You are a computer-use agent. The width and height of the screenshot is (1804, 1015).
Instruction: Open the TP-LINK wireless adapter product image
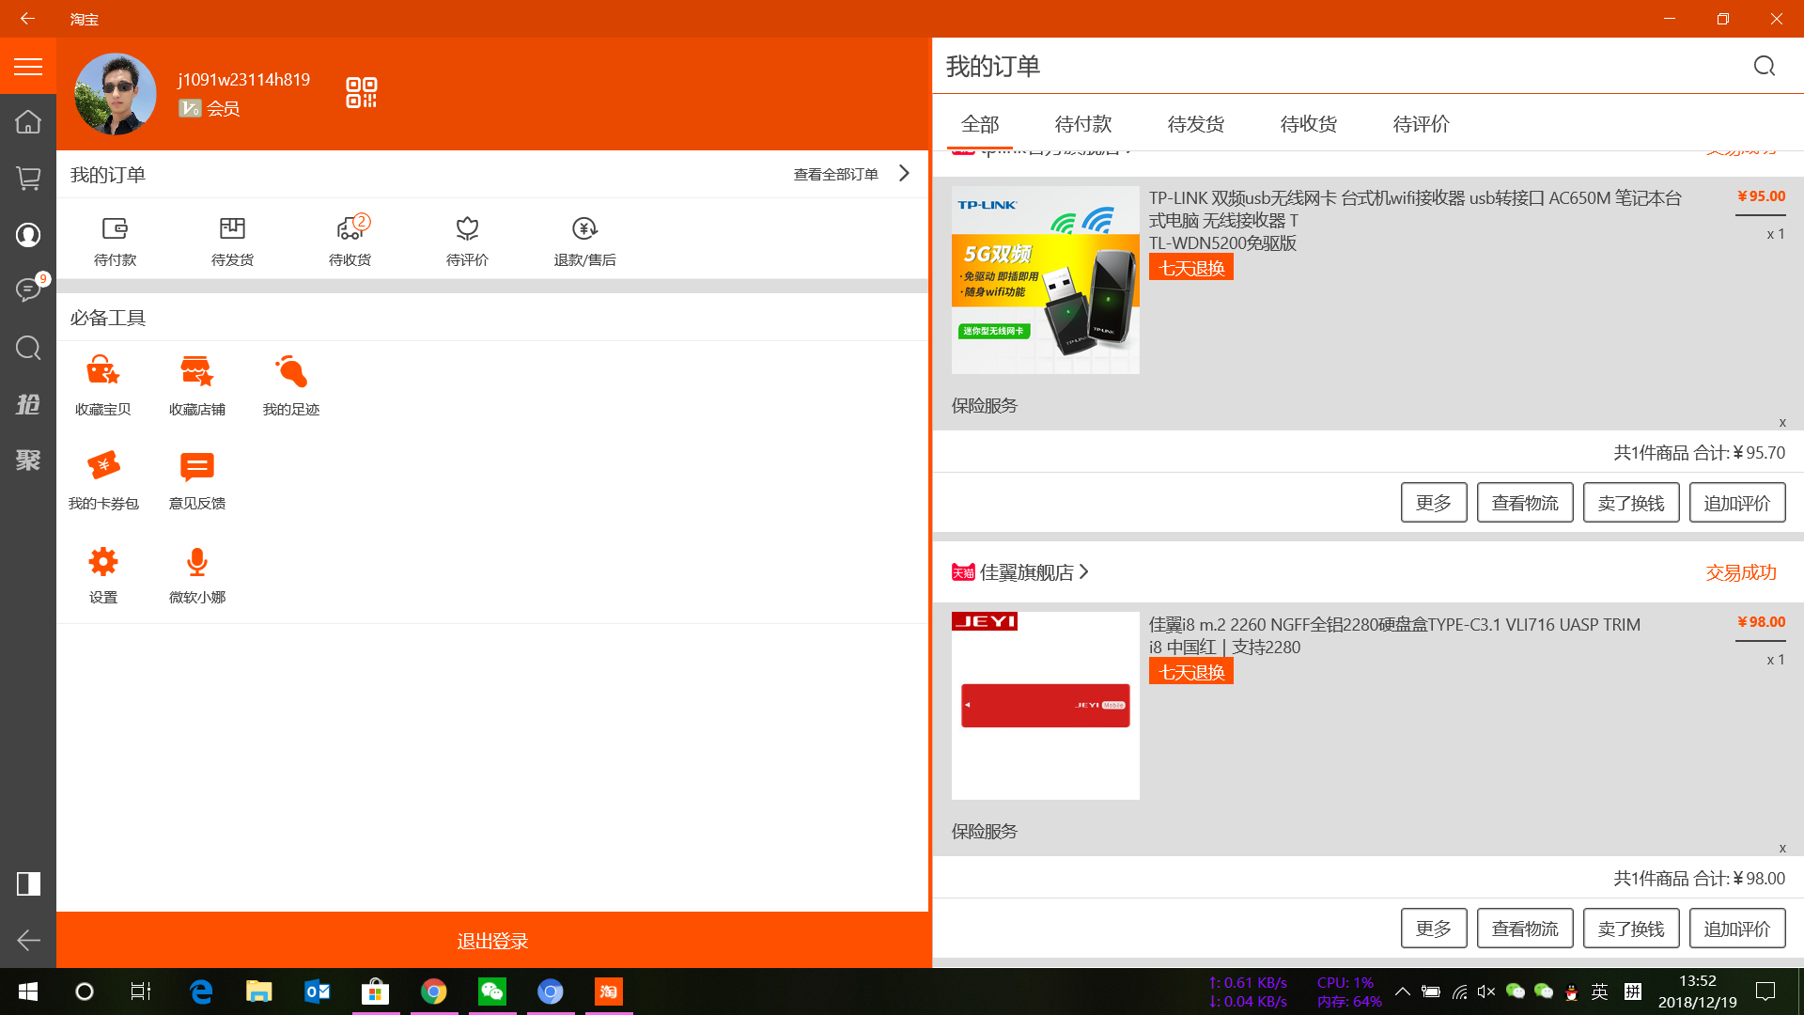(x=1046, y=280)
